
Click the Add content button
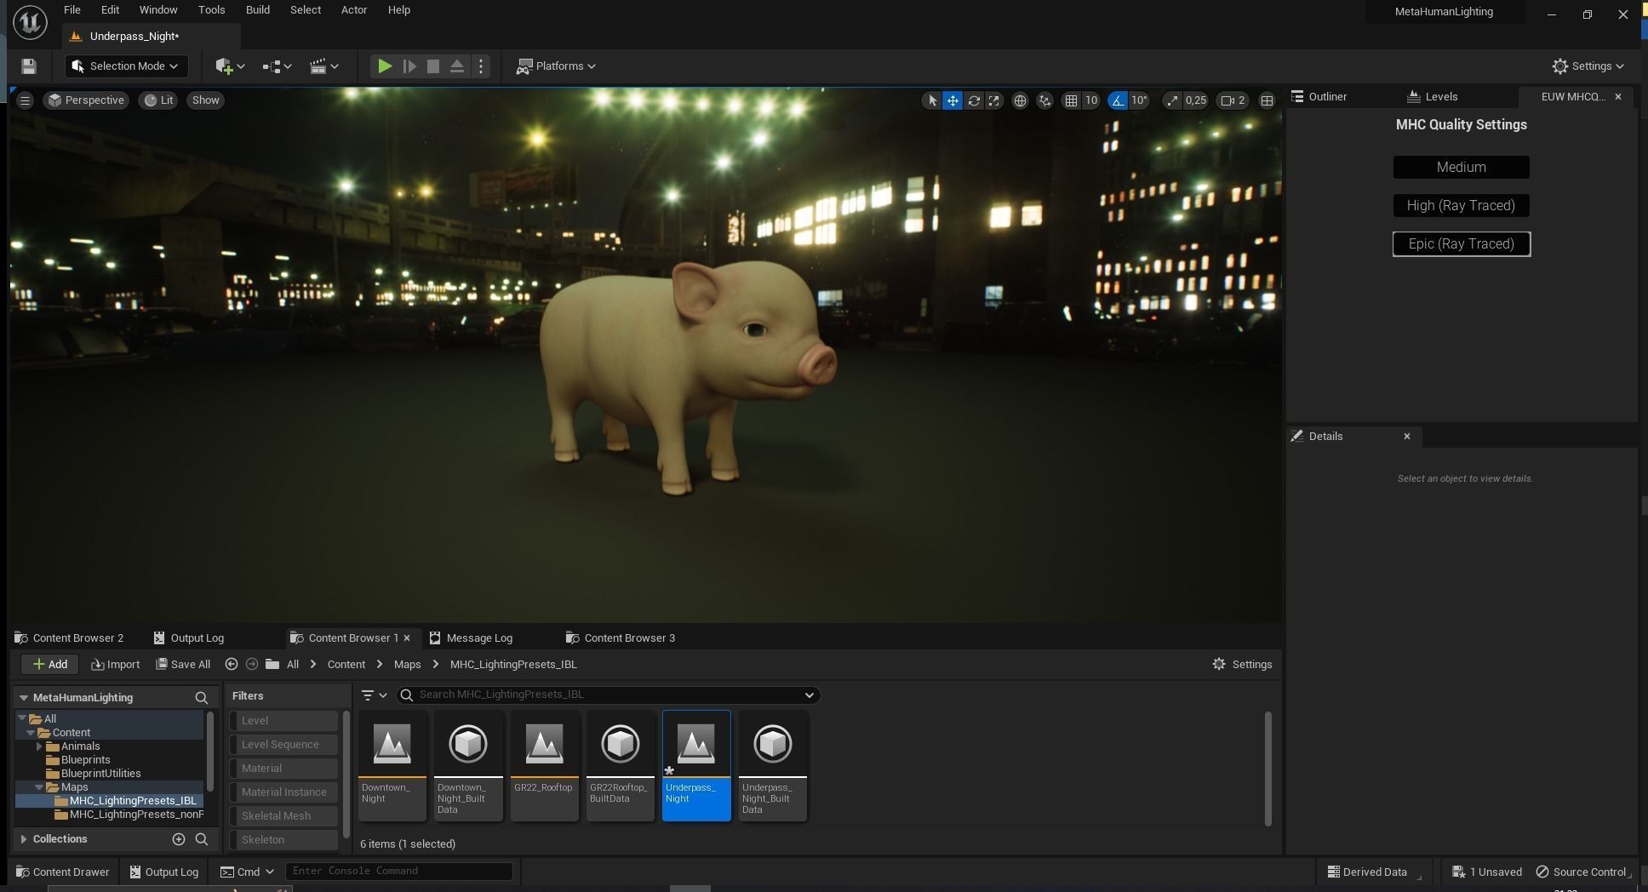coord(49,665)
